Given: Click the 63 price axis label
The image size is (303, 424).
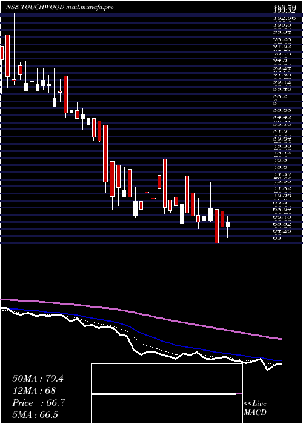Looking at the screenshot, I should (x=277, y=238).
